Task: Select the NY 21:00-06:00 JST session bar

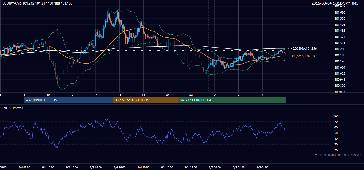Action: [232, 100]
